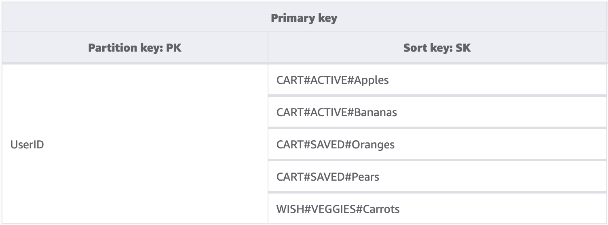Click the "WISH" prefix in the last row
This screenshot has width=608, height=225.
287,209
